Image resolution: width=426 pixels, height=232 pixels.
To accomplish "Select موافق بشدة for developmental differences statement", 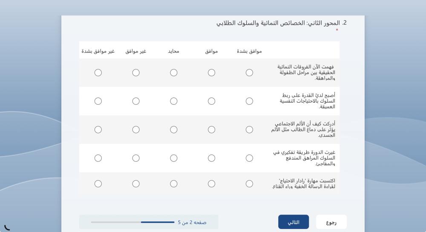I will pos(249,73).
